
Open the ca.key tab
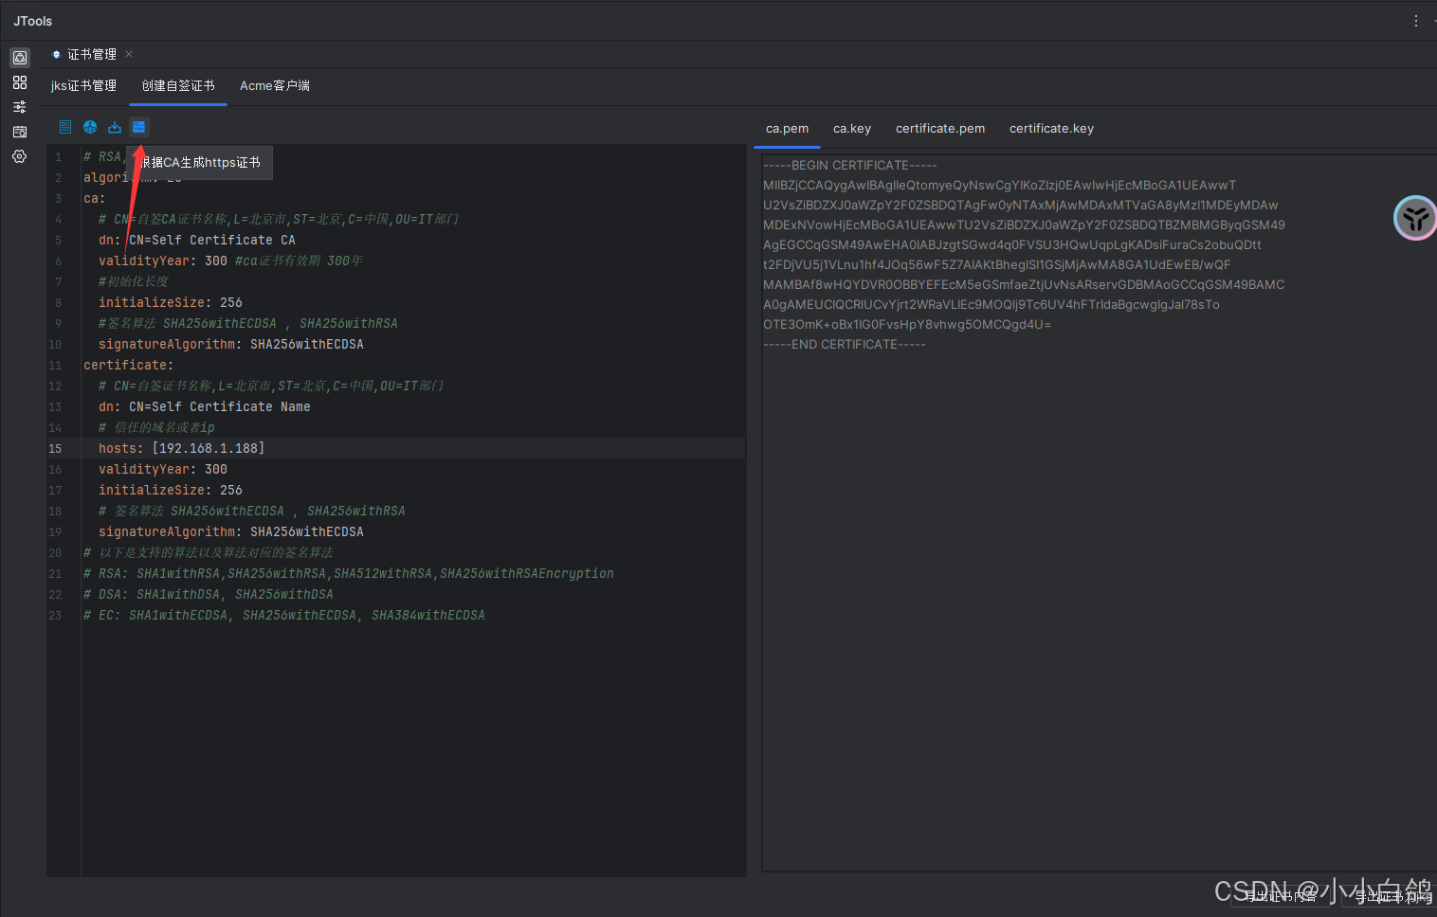pyautogui.click(x=851, y=129)
